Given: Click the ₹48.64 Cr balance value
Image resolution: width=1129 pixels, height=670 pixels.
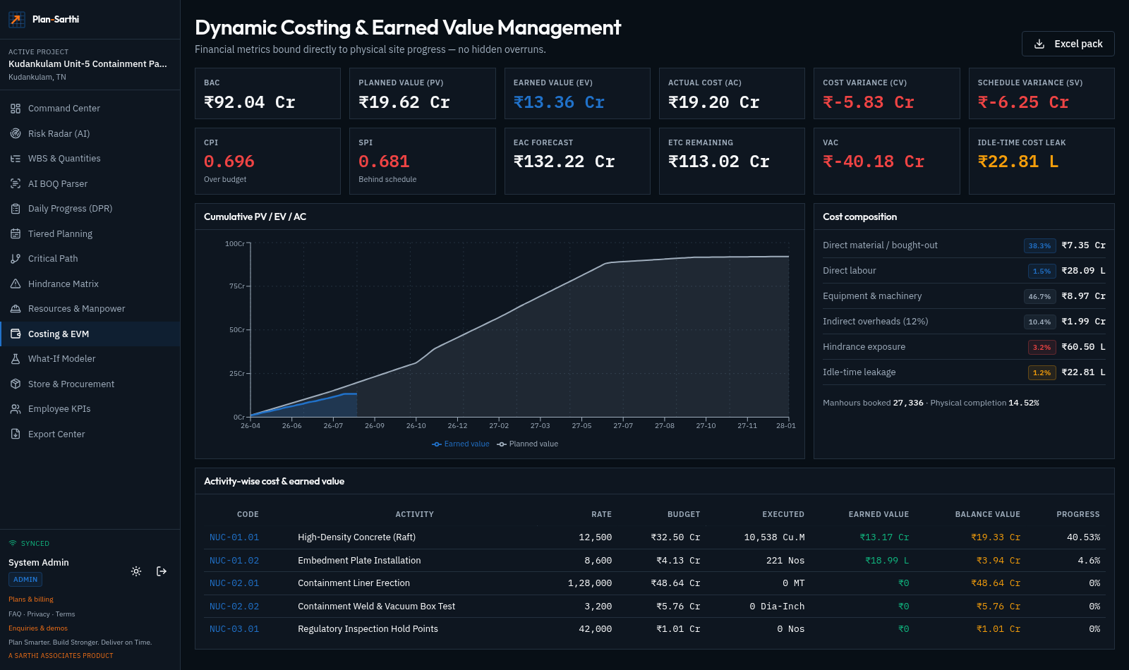Looking at the screenshot, I should (x=996, y=583).
